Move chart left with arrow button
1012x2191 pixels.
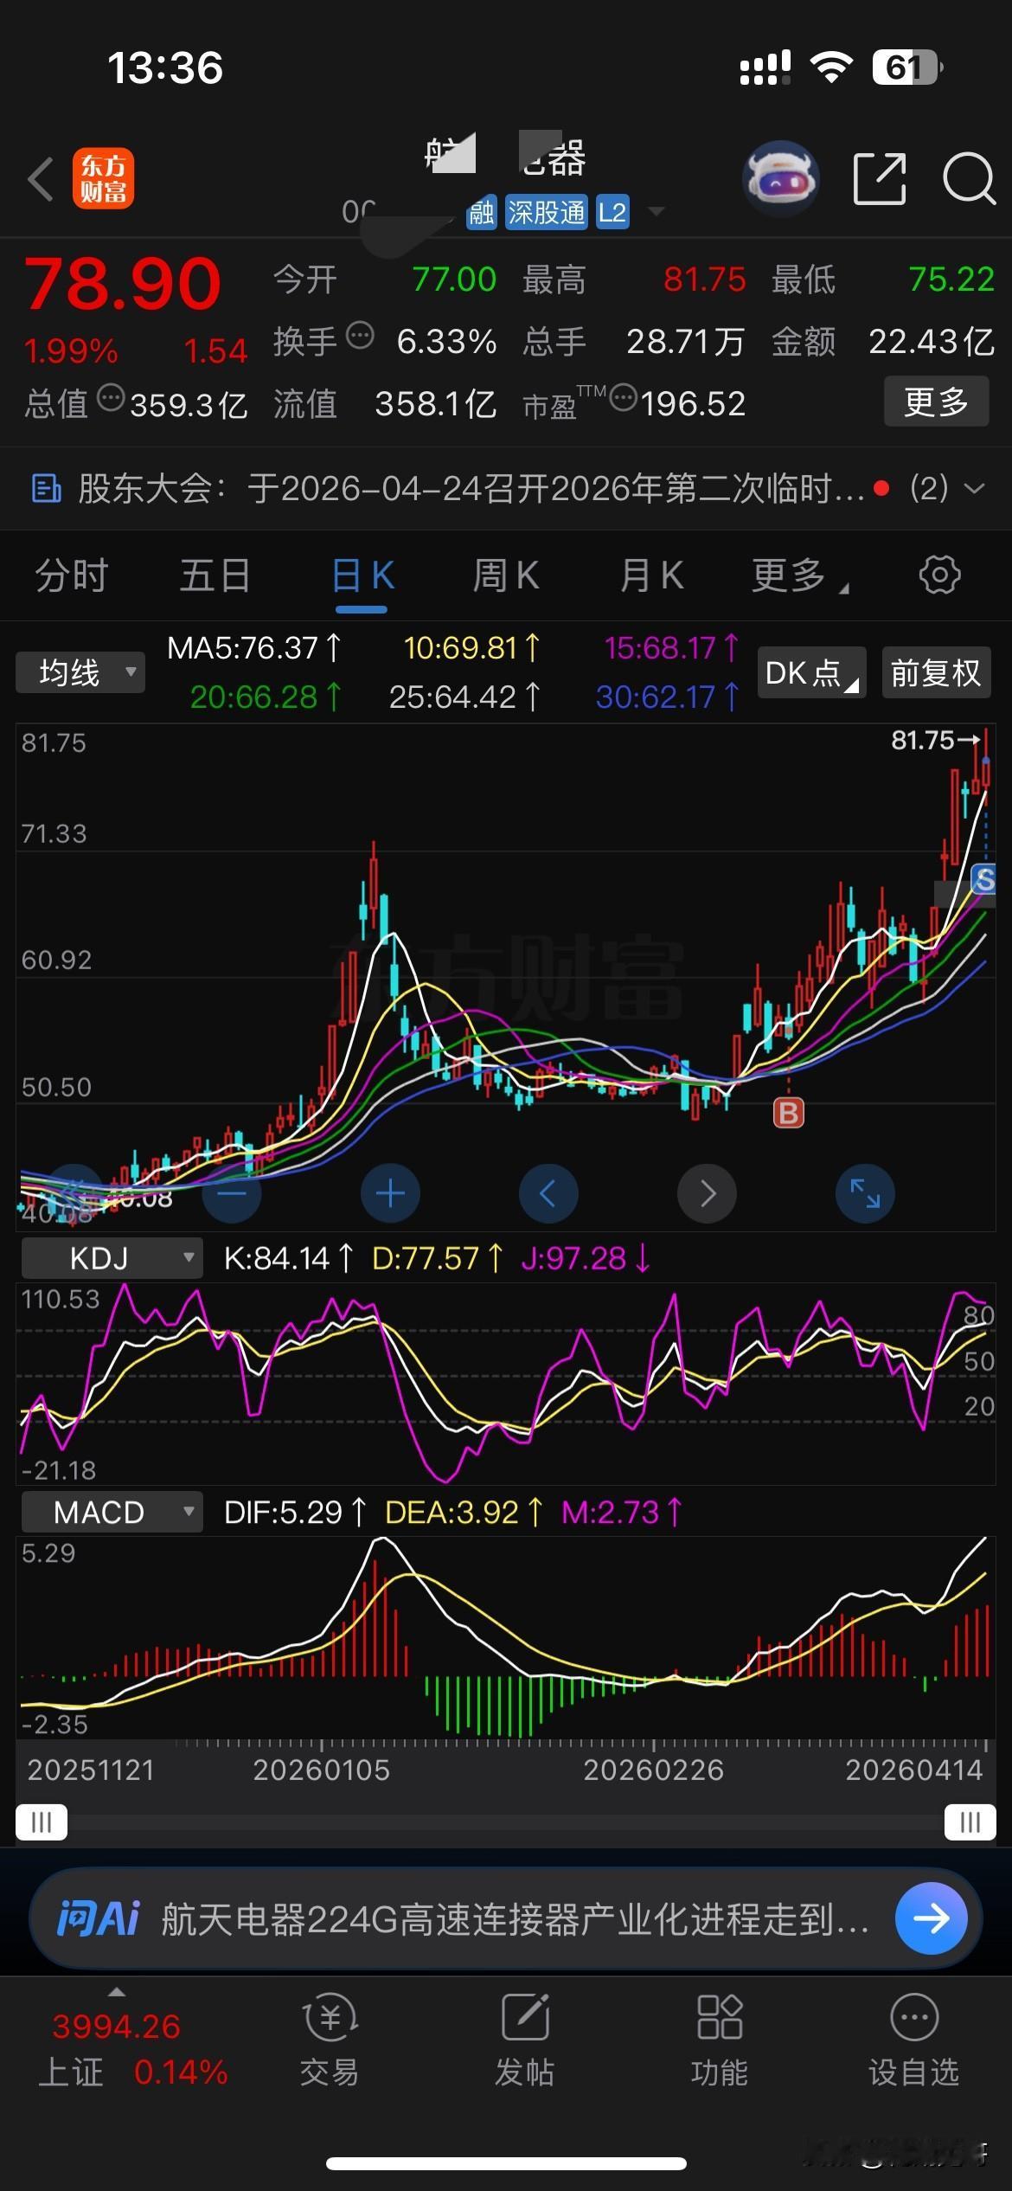548,1194
